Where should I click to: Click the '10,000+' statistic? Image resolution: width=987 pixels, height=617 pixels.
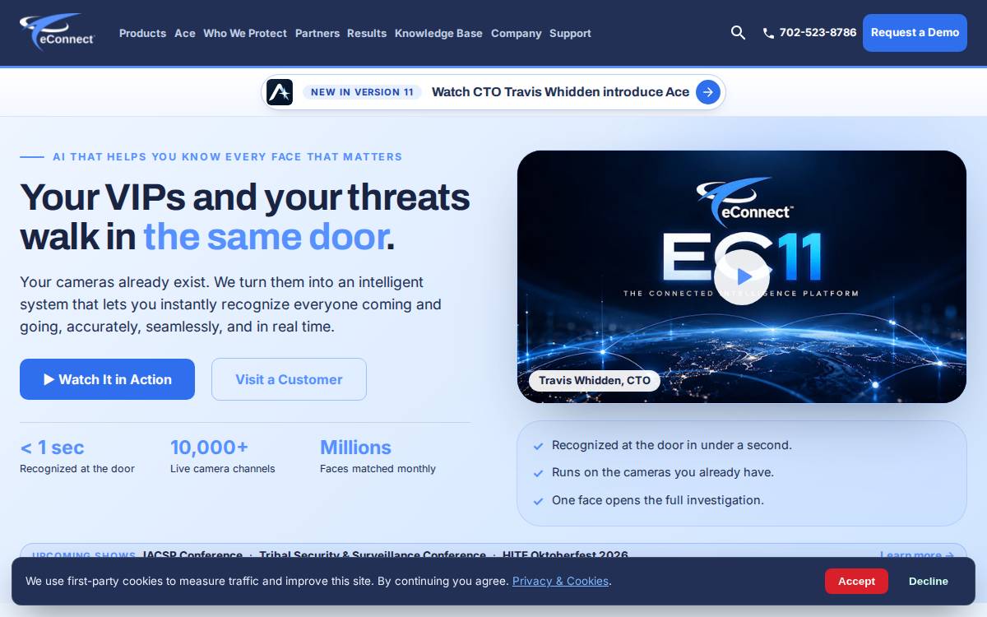(209, 448)
